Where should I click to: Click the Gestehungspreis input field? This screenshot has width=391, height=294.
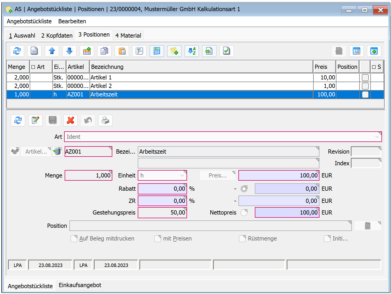(x=162, y=213)
